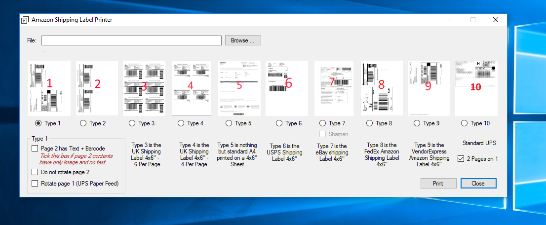This screenshot has width=546, height=225.
Task: Choose the Type 3 radio option
Action: pos(132,123)
